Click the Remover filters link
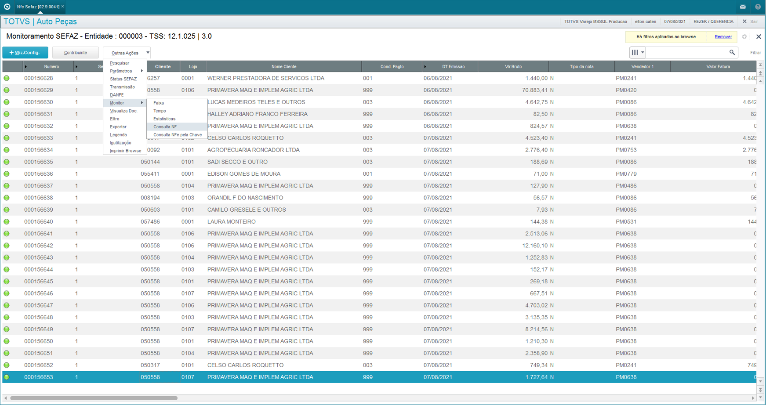The height and width of the screenshot is (405, 766). [x=723, y=37]
